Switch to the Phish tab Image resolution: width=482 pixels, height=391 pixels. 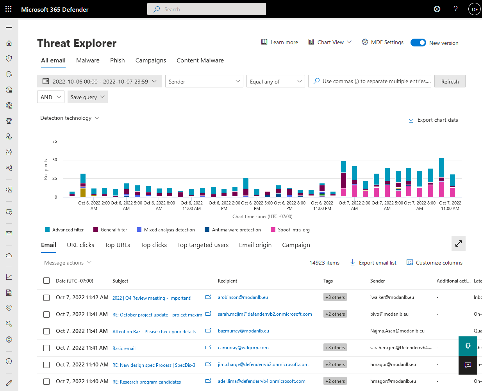pos(117,60)
